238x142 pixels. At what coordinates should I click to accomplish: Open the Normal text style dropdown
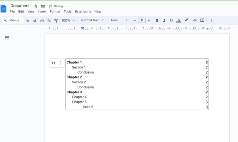93,20
